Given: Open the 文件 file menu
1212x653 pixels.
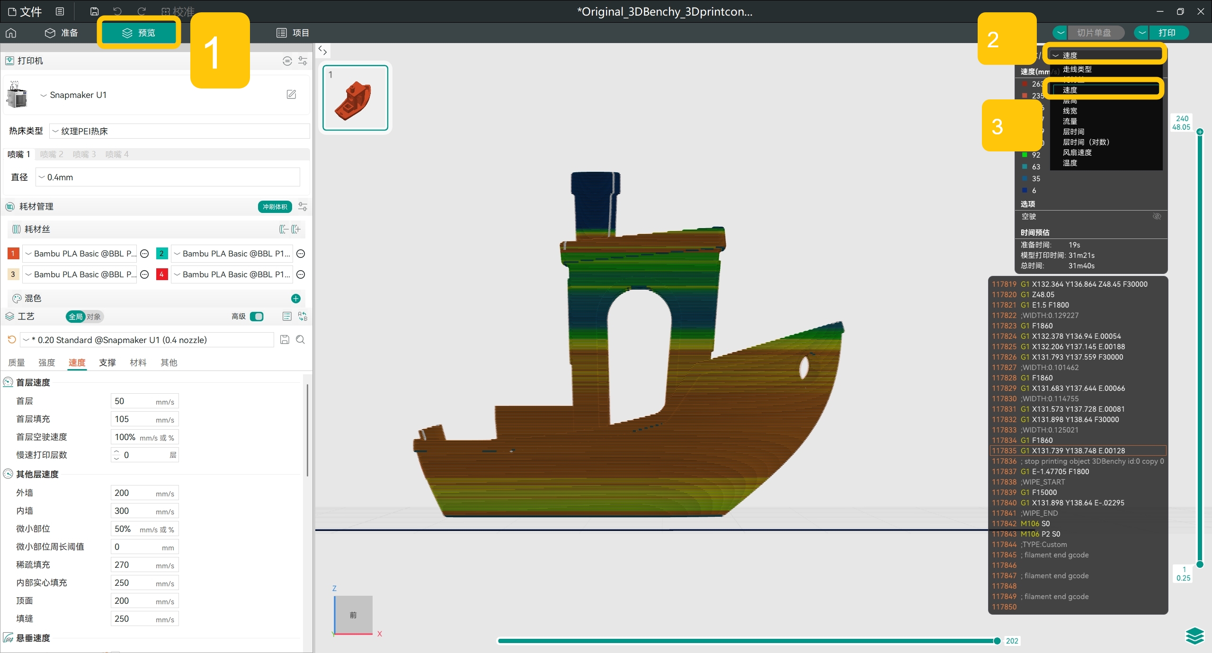Looking at the screenshot, I should (26, 11).
